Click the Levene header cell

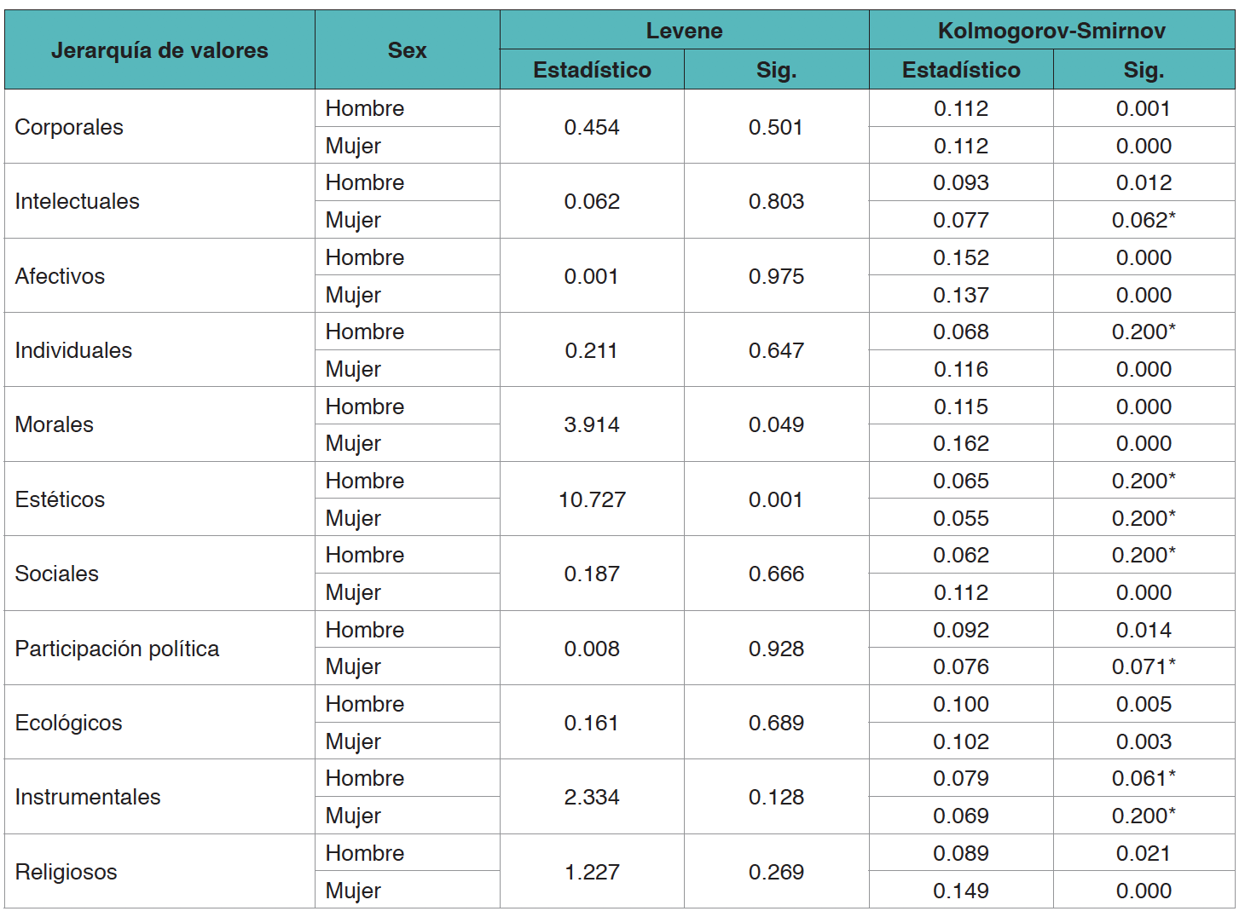tap(684, 31)
